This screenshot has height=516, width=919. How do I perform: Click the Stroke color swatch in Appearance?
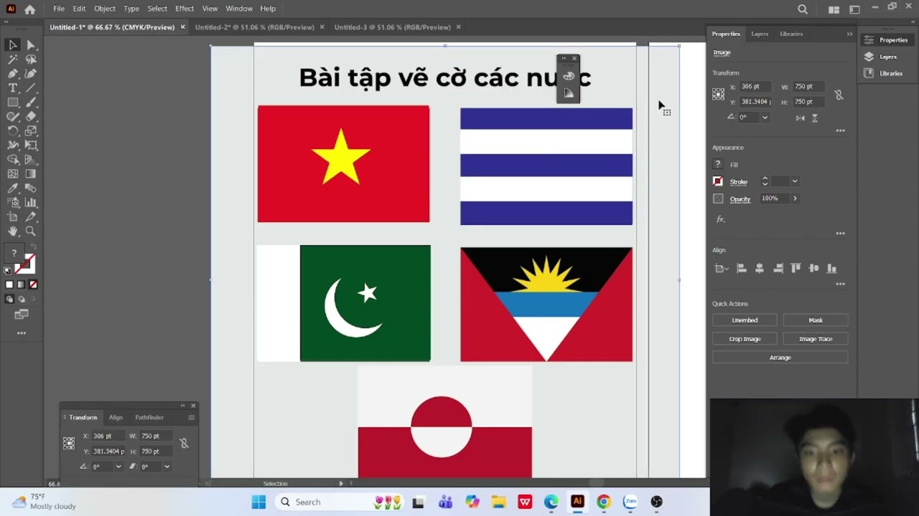[x=718, y=181]
